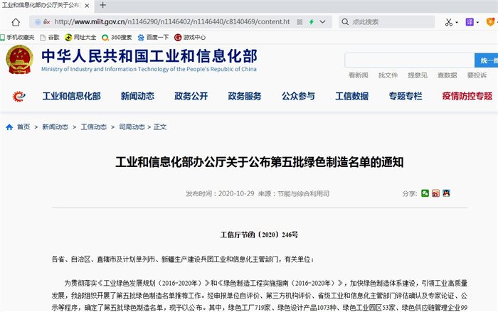Share article via Weibo icon

coord(435,193)
